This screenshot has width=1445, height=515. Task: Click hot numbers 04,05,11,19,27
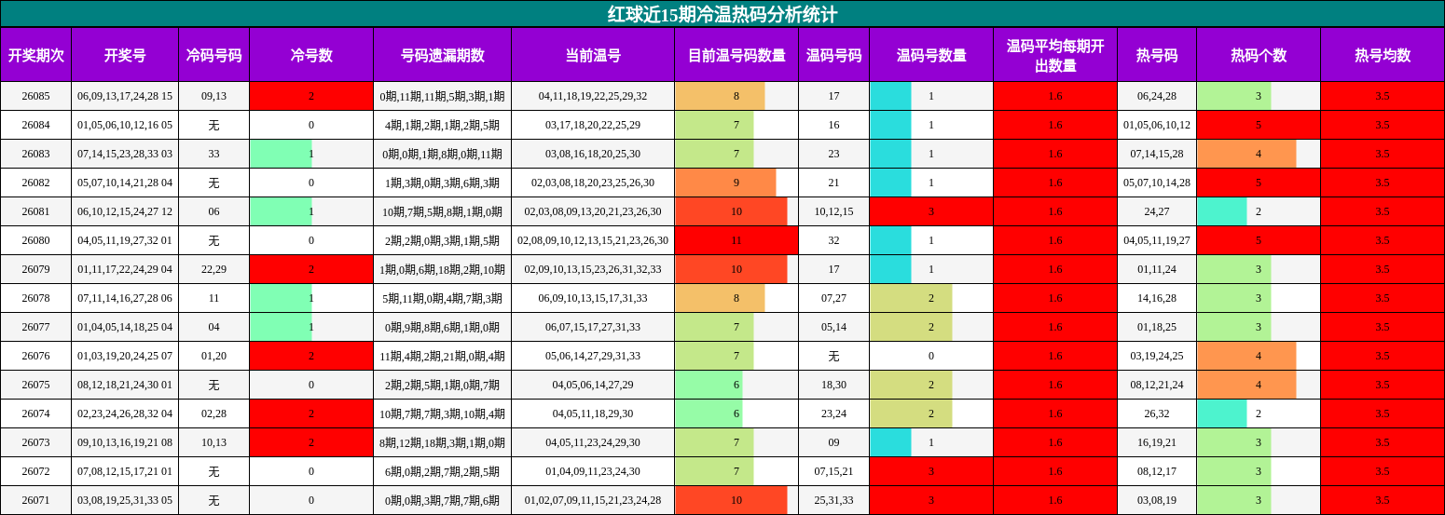pyautogui.click(x=1157, y=240)
